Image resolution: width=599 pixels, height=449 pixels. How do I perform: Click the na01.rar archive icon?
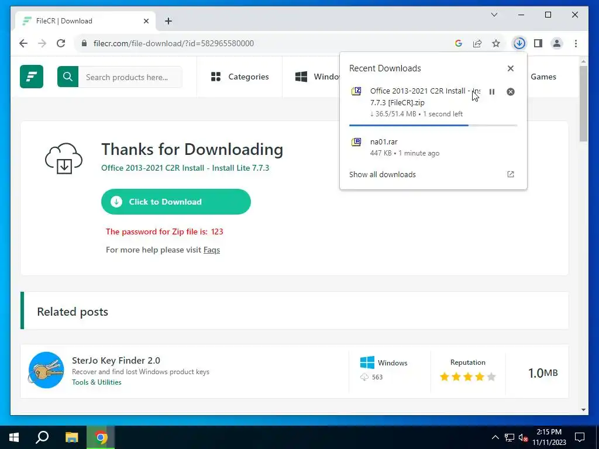point(356,142)
